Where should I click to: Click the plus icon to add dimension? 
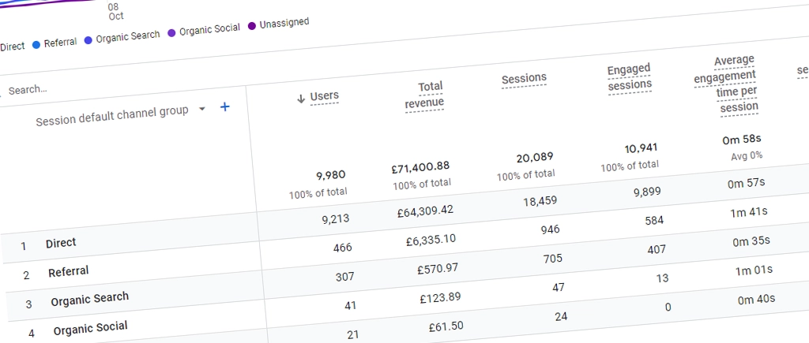[x=224, y=106]
